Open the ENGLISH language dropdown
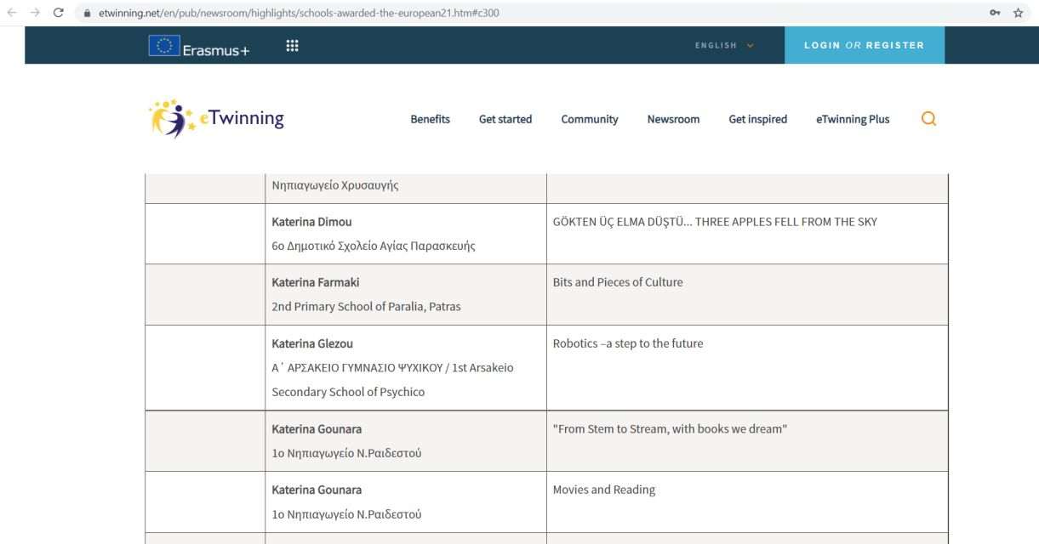Screen dimensions: 1039x544 (x=724, y=45)
